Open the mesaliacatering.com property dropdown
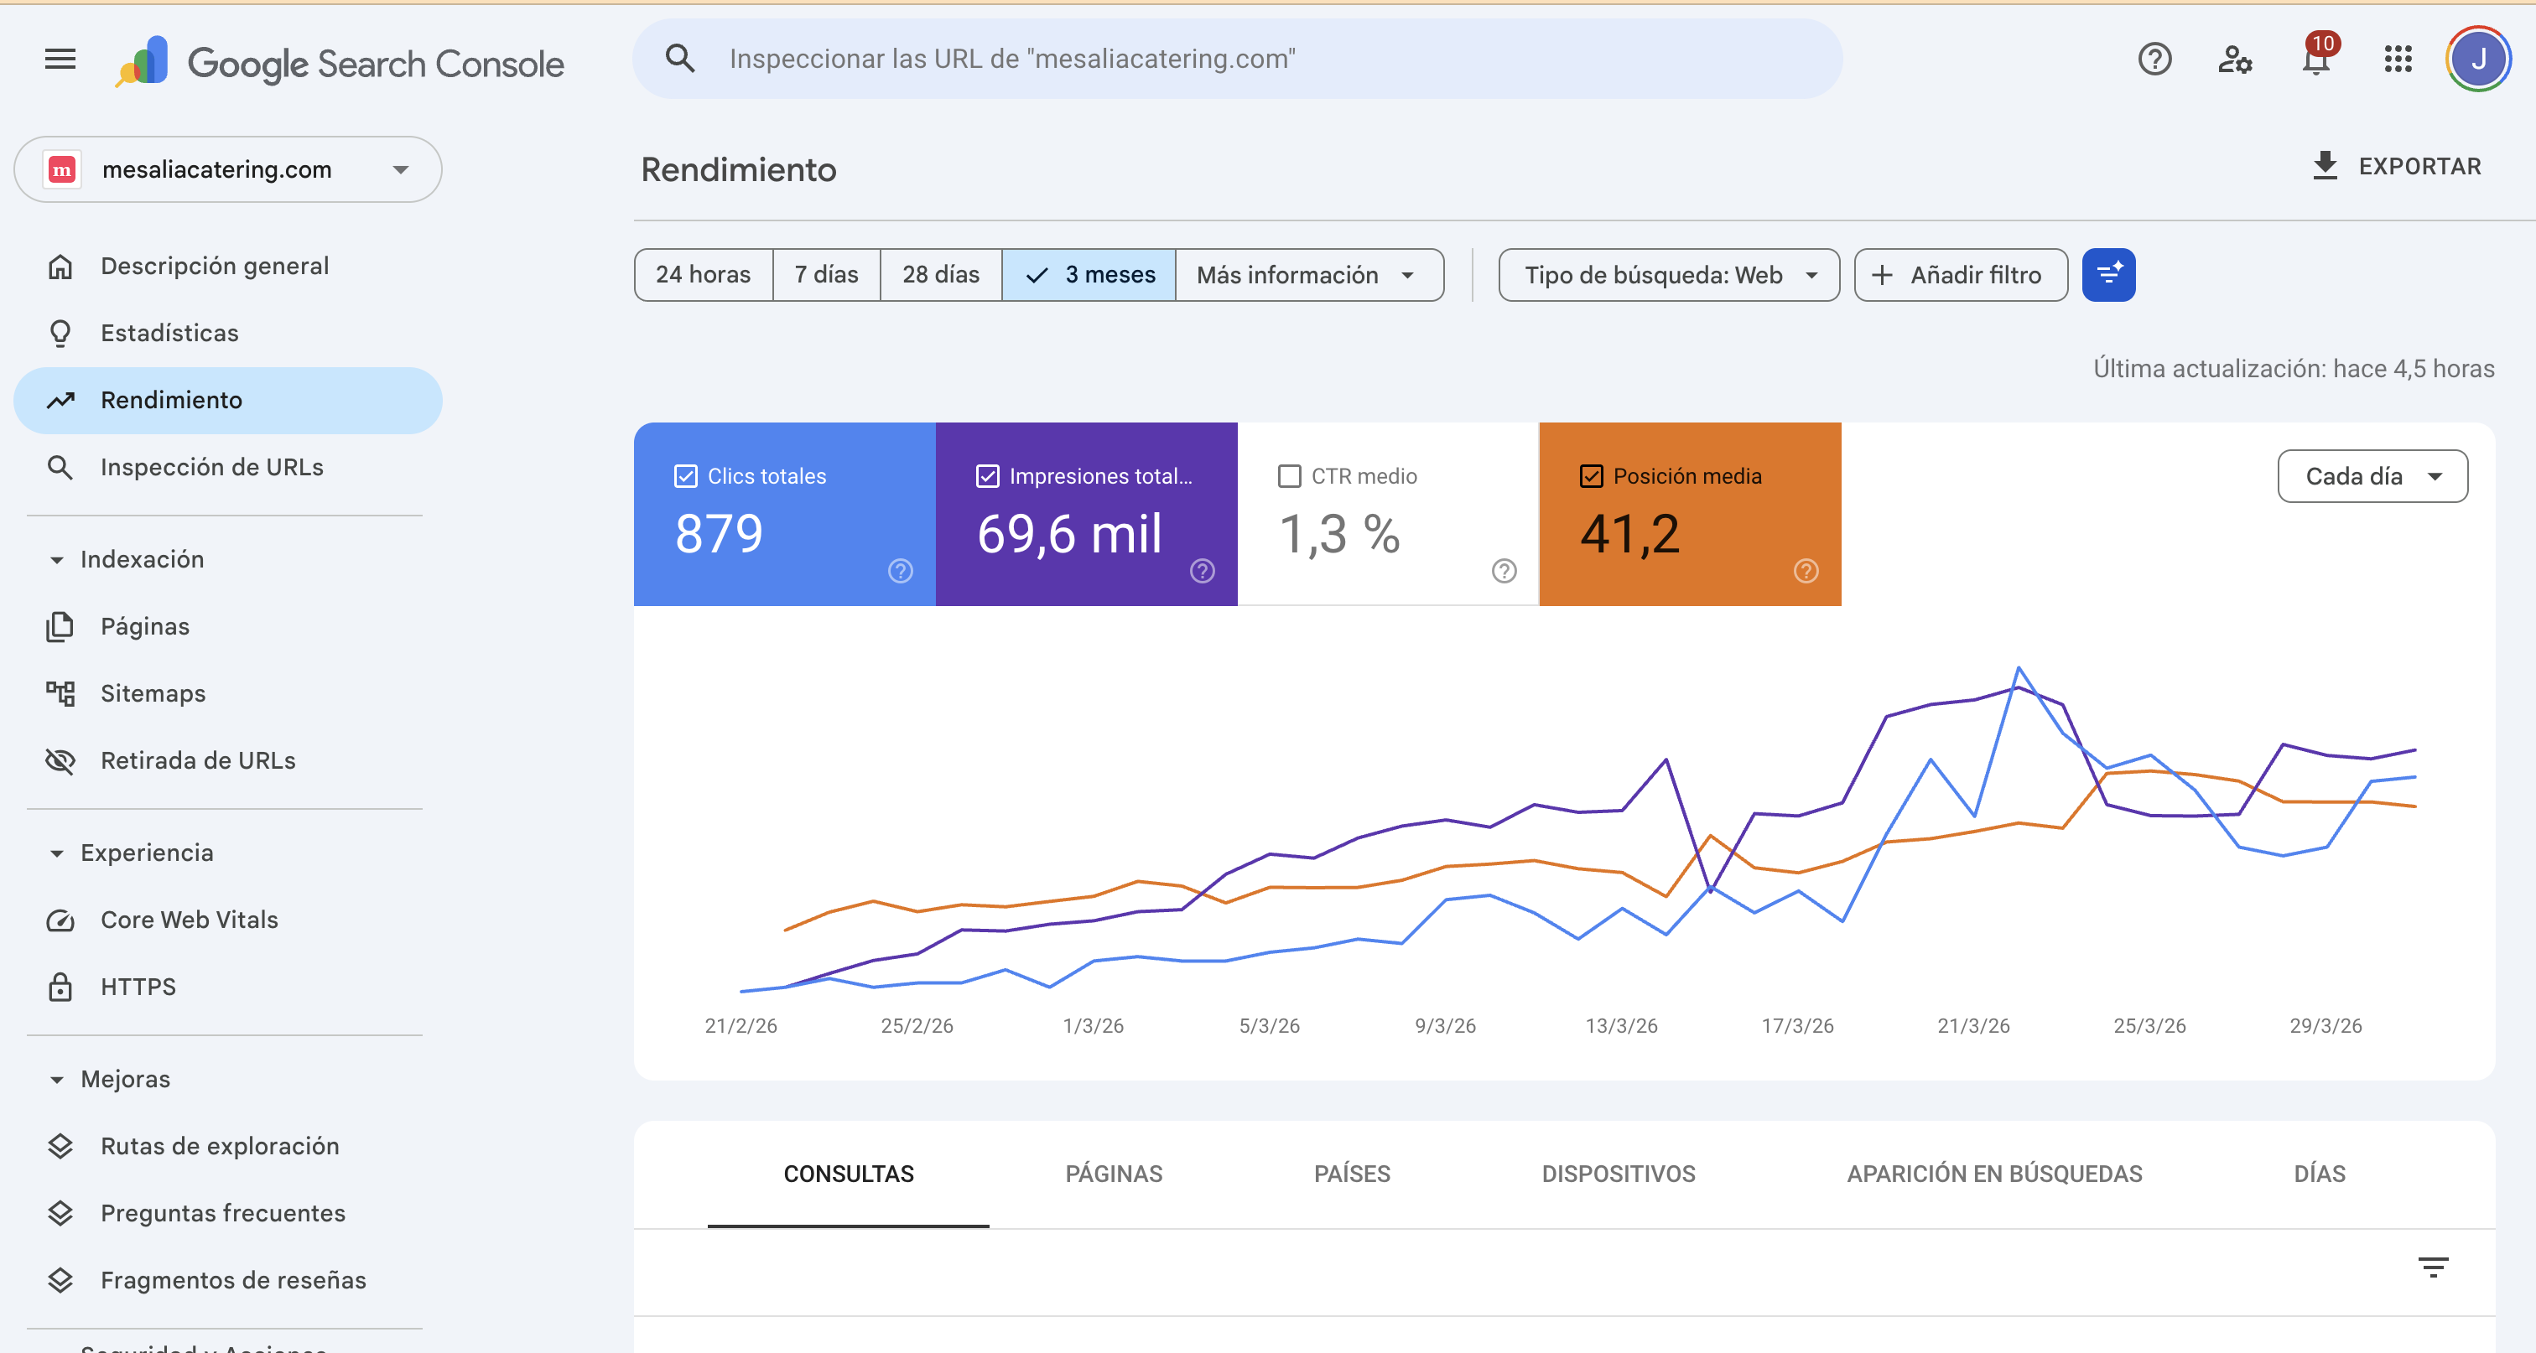This screenshot has height=1353, width=2536. [228, 169]
